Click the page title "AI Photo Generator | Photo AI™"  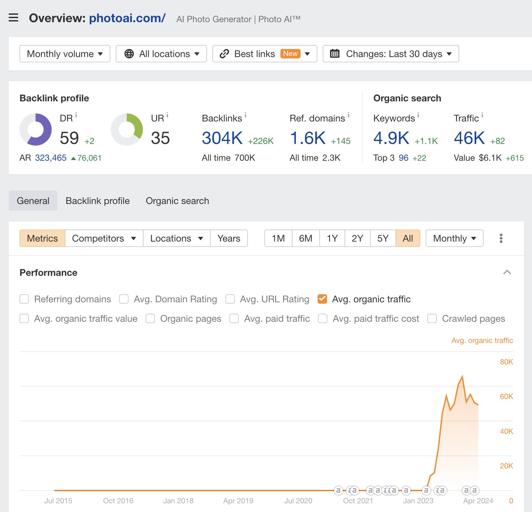(x=238, y=19)
